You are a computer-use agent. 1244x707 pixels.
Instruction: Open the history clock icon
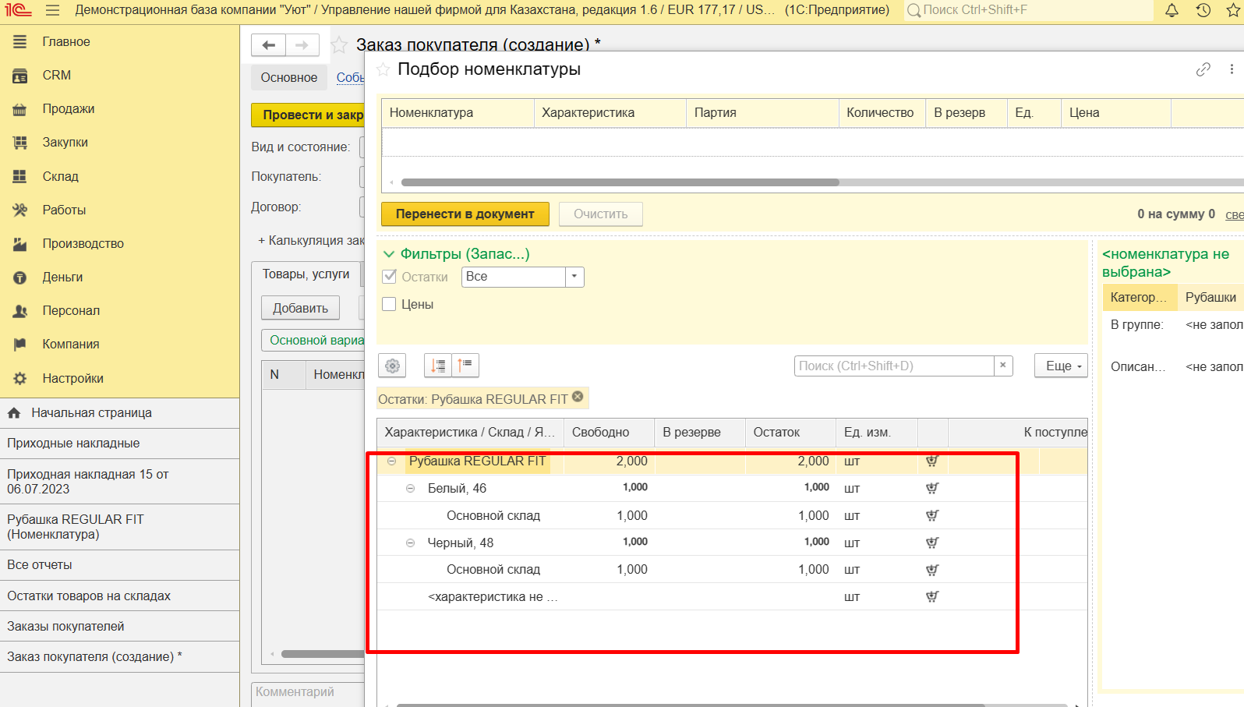click(x=1203, y=10)
